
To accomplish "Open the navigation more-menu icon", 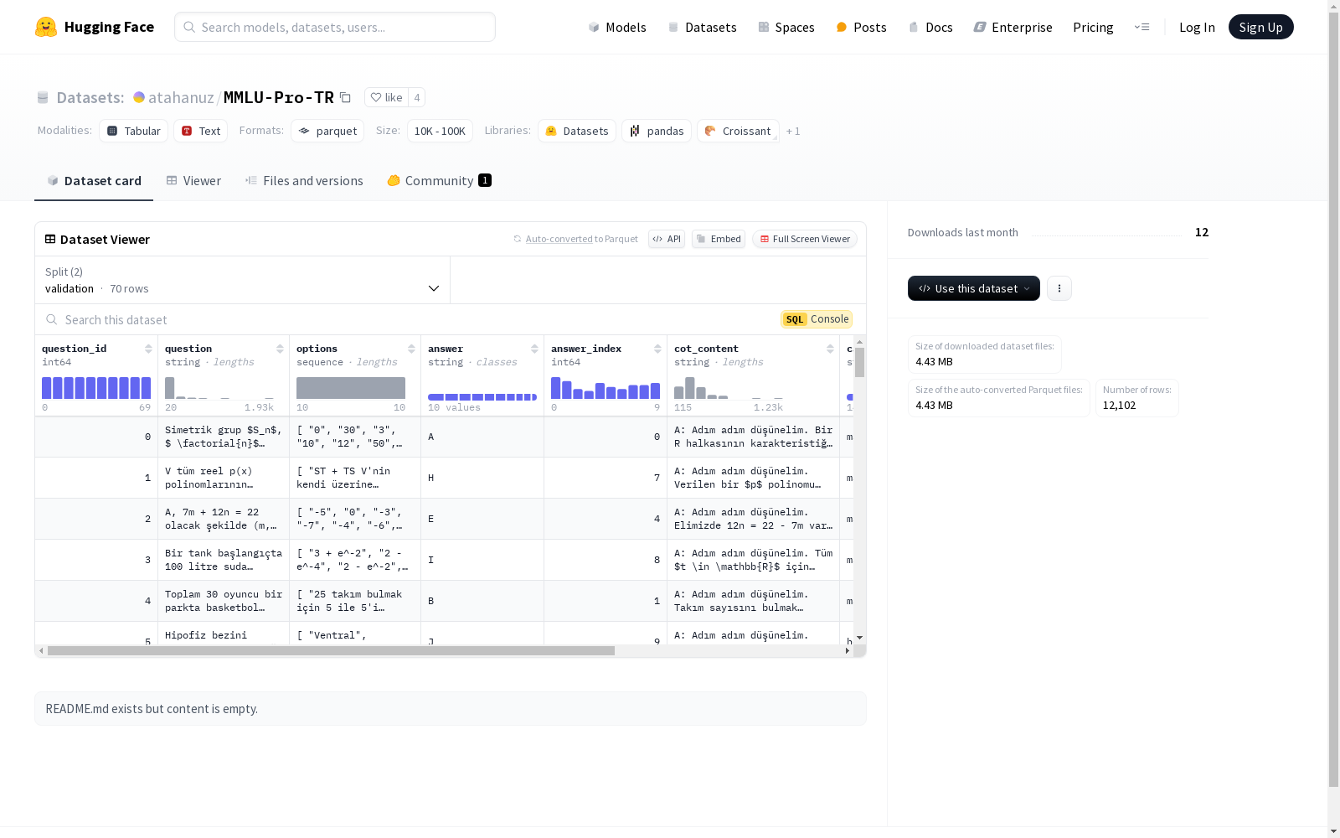I will pos(1142,27).
